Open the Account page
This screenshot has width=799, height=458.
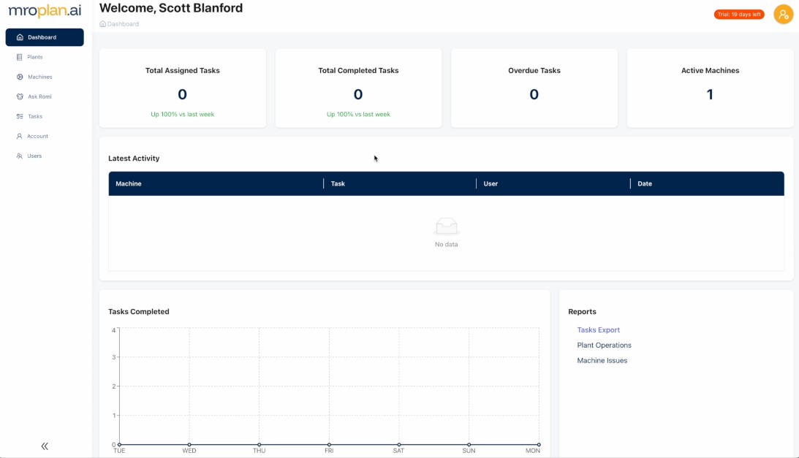tap(45, 136)
